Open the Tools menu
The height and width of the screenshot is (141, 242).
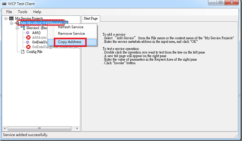(22, 12)
